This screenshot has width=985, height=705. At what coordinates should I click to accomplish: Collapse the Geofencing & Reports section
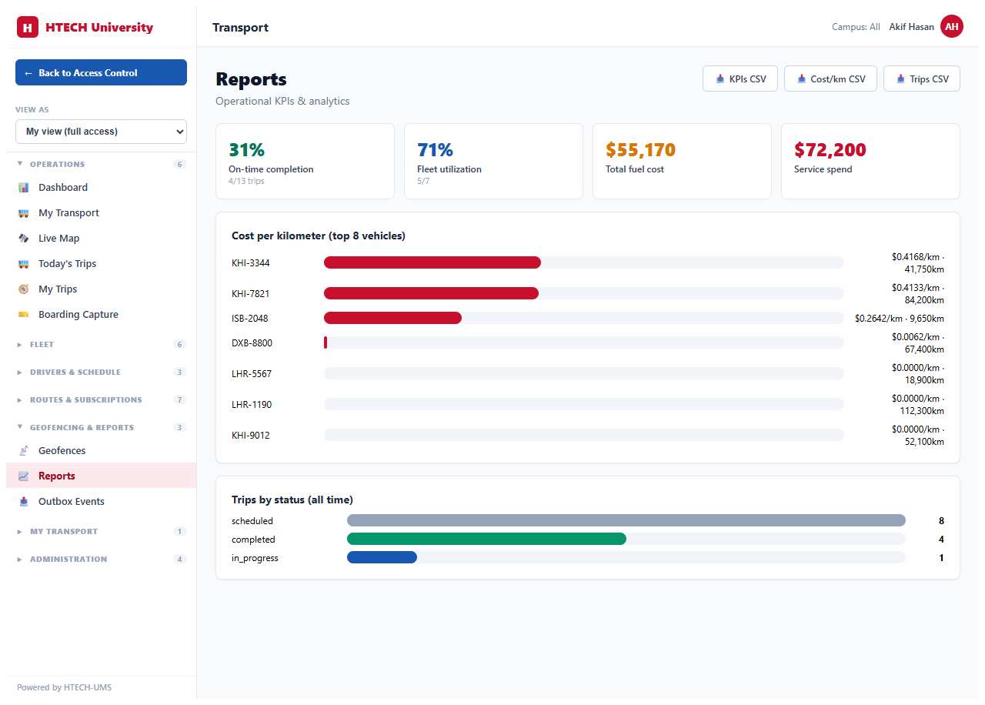pos(101,428)
